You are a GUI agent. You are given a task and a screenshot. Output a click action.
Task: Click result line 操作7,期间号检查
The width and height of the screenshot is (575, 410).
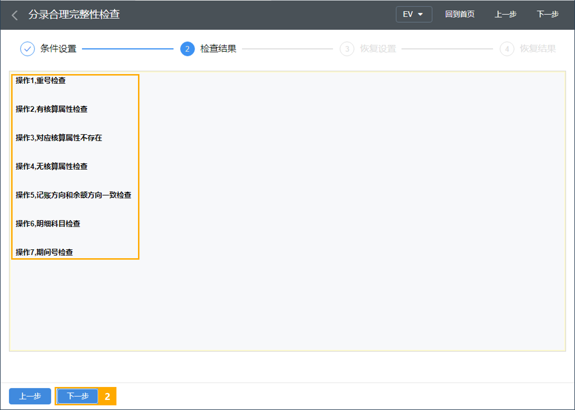tap(44, 252)
